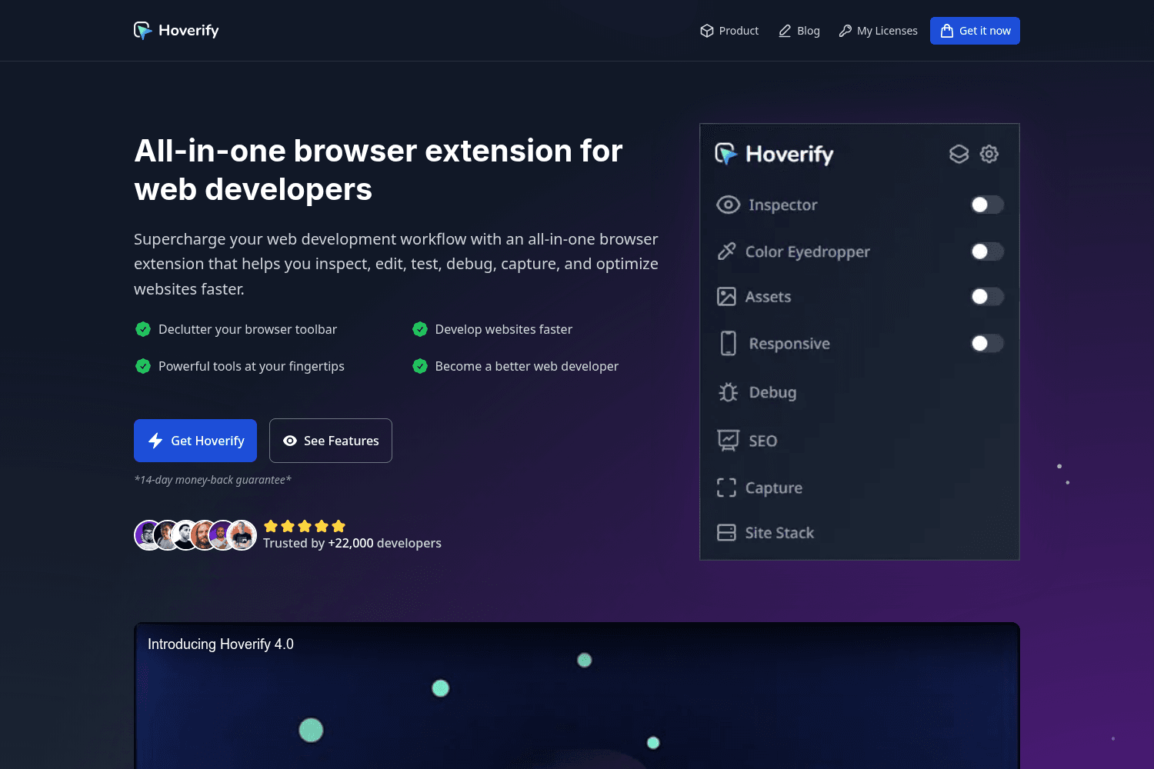The image size is (1154, 769).
Task: Click the Trusted by +22,000 developers text
Action: pos(352,543)
